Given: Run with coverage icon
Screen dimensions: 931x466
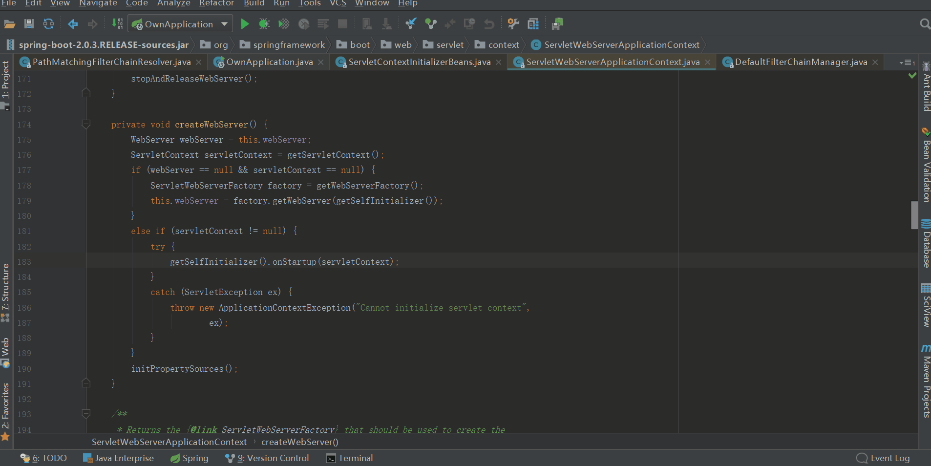Looking at the screenshot, I should tap(284, 24).
